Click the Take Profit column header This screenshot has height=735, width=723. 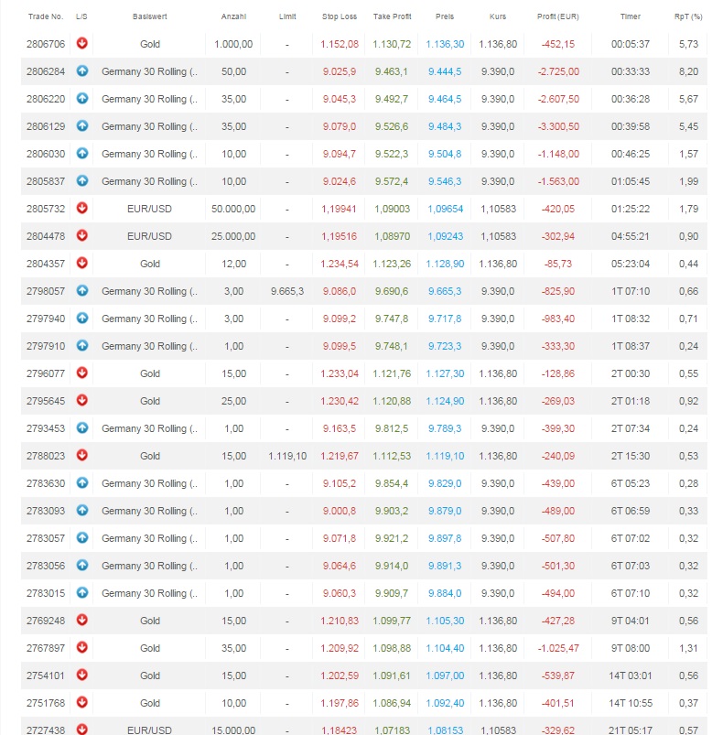pos(392,16)
